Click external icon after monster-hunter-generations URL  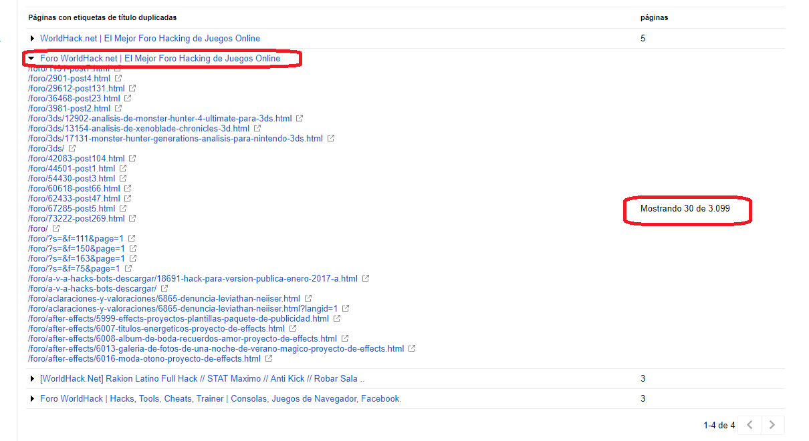pyautogui.click(x=331, y=138)
